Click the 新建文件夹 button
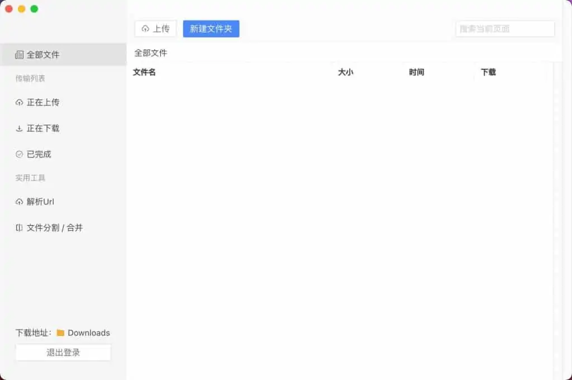This screenshot has height=380, width=572. 211,28
